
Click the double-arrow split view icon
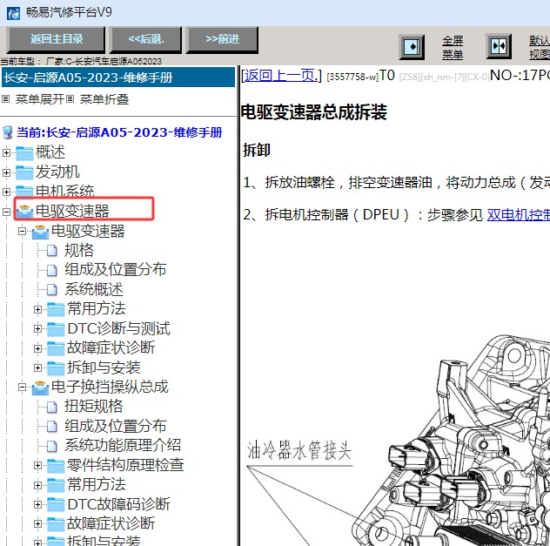[x=499, y=46]
